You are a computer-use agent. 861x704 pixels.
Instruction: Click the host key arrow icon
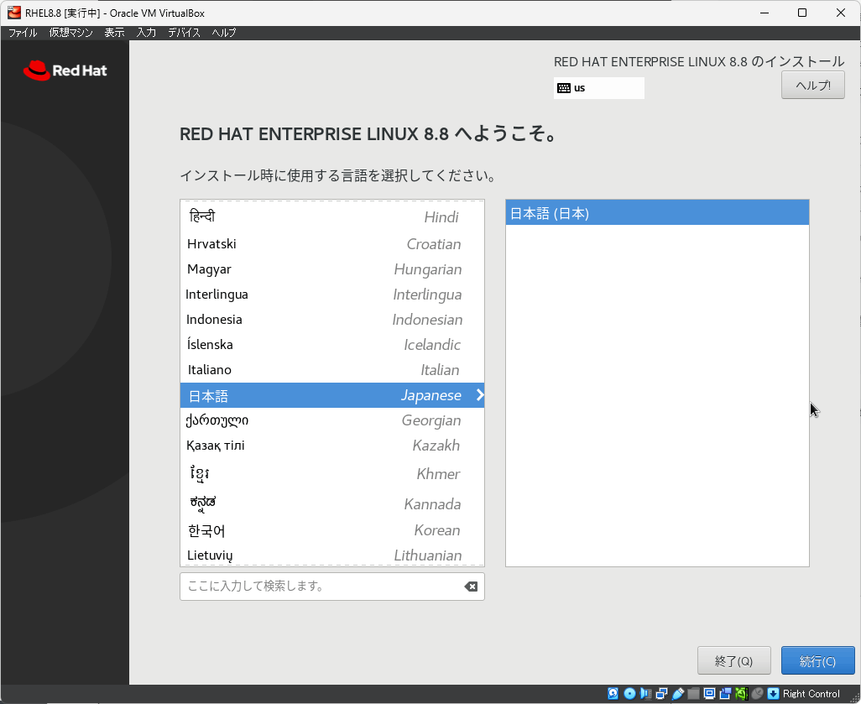pos(773,694)
